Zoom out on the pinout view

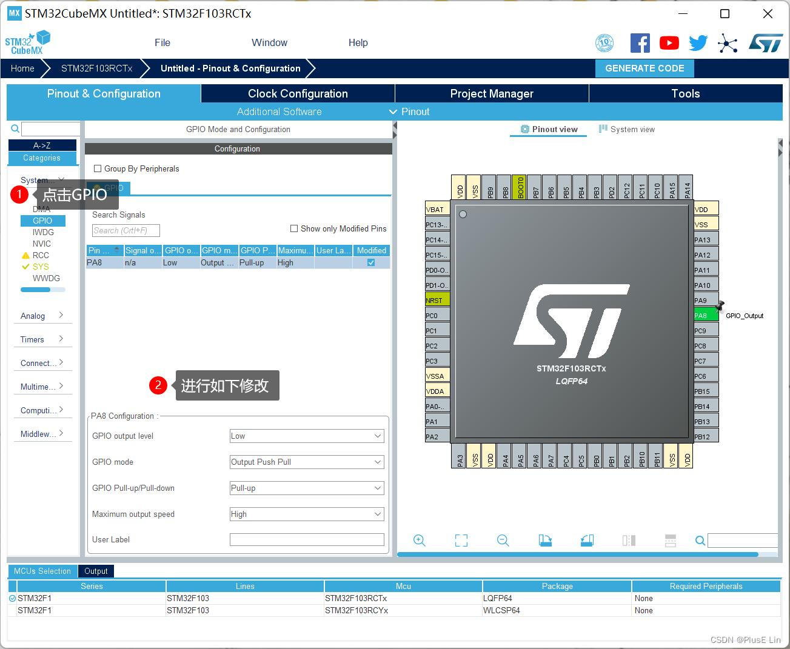[503, 541]
